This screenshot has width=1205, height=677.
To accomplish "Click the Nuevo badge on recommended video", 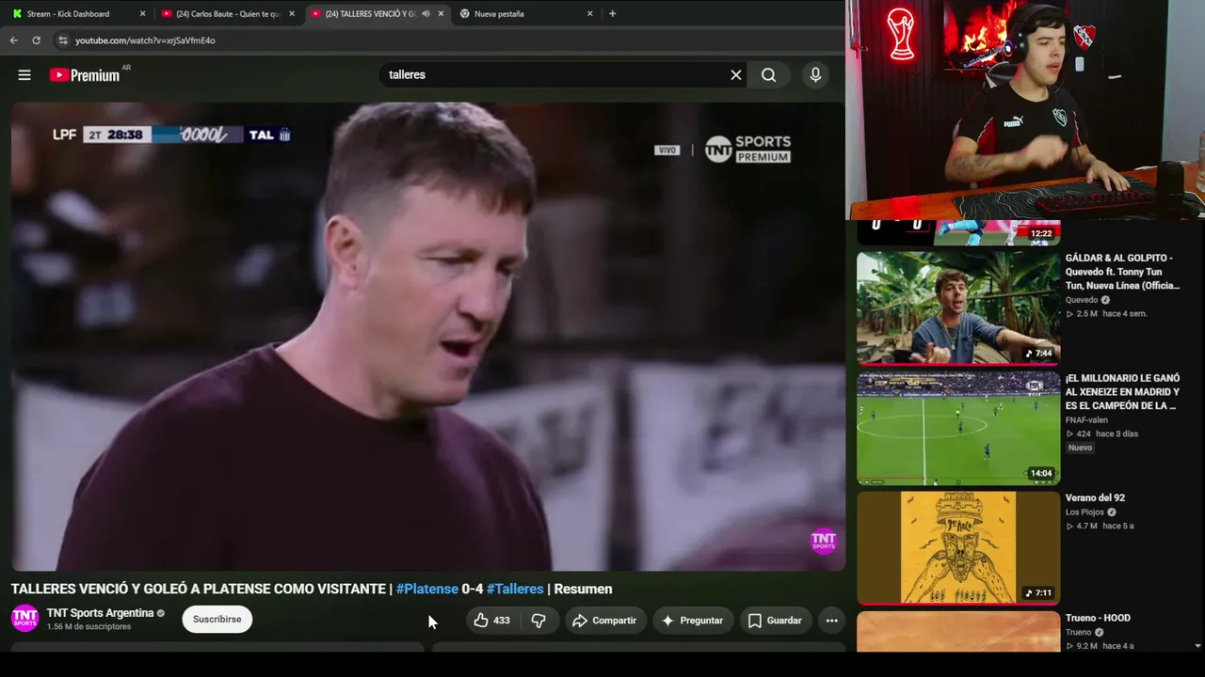I will click(1080, 448).
